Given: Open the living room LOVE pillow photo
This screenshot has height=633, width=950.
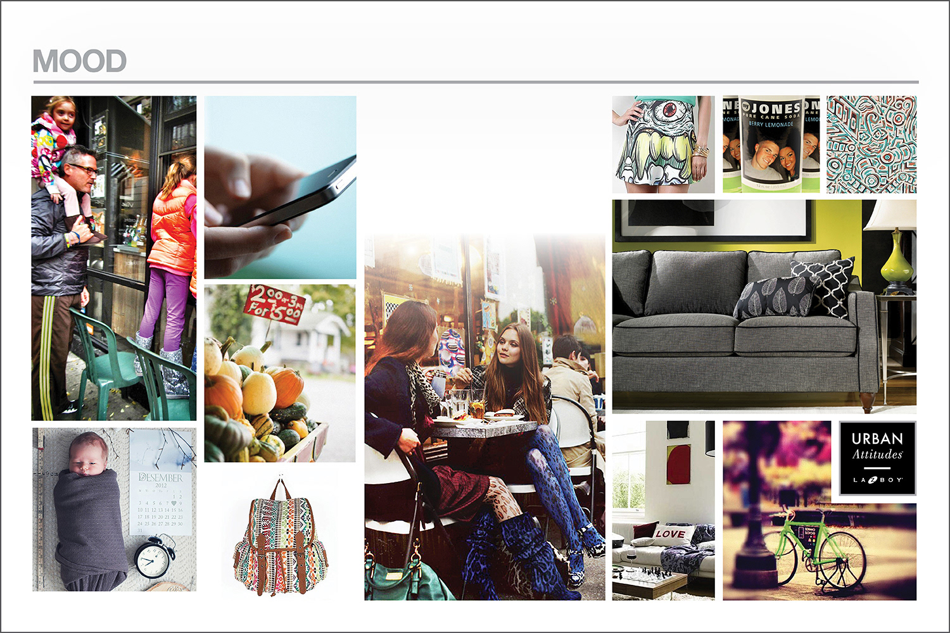Looking at the screenshot, I should pyautogui.click(x=663, y=510).
